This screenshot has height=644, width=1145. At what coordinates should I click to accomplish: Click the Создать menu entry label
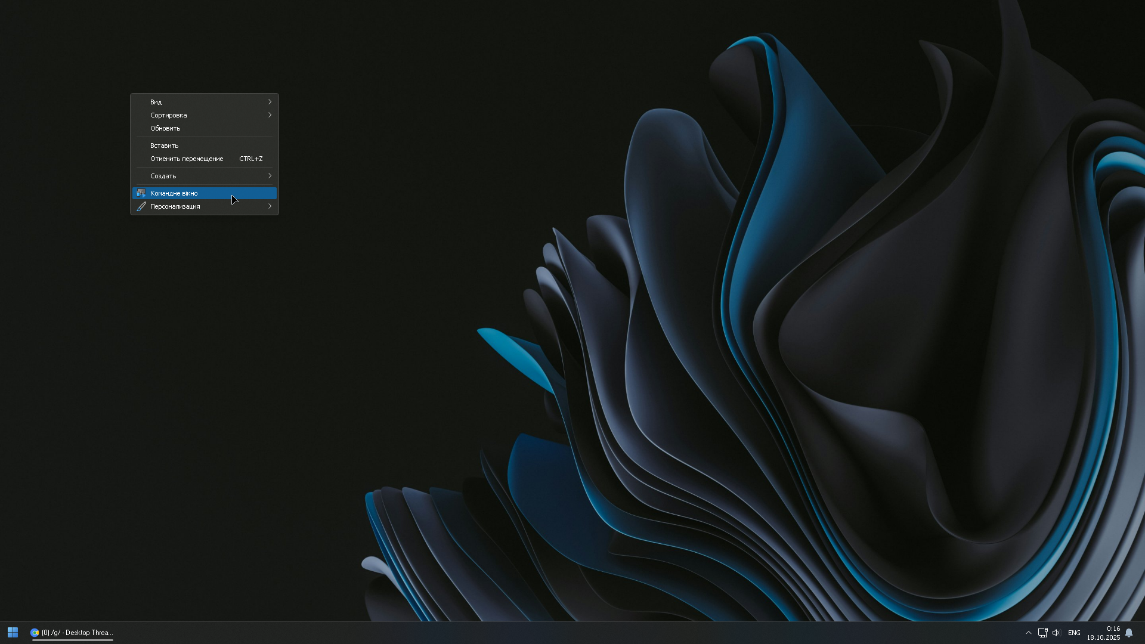163,176
